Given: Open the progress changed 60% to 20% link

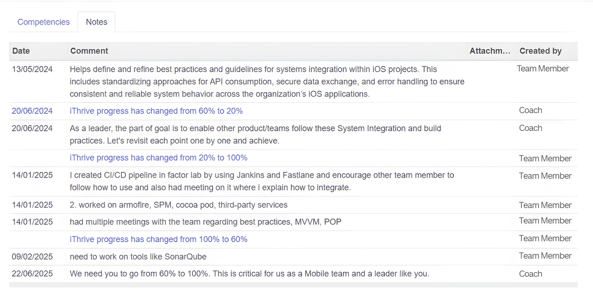Looking at the screenshot, I should [156, 111].
